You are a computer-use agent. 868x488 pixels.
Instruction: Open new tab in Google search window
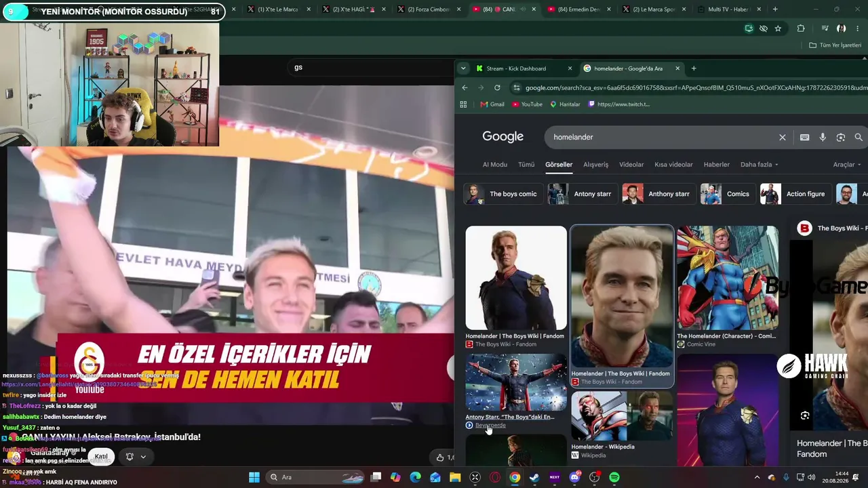[x=694, y=68]
